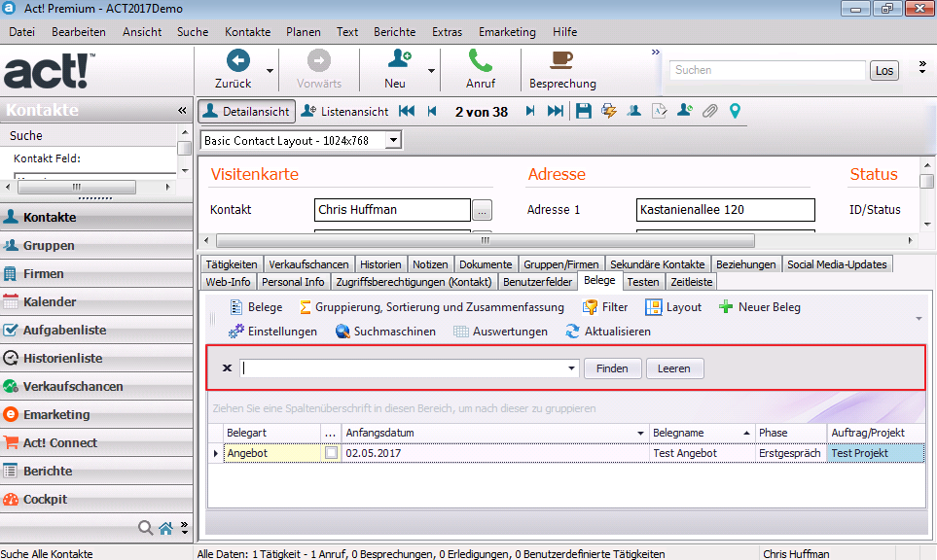Switch to Detailansicht view

point(246,111)
